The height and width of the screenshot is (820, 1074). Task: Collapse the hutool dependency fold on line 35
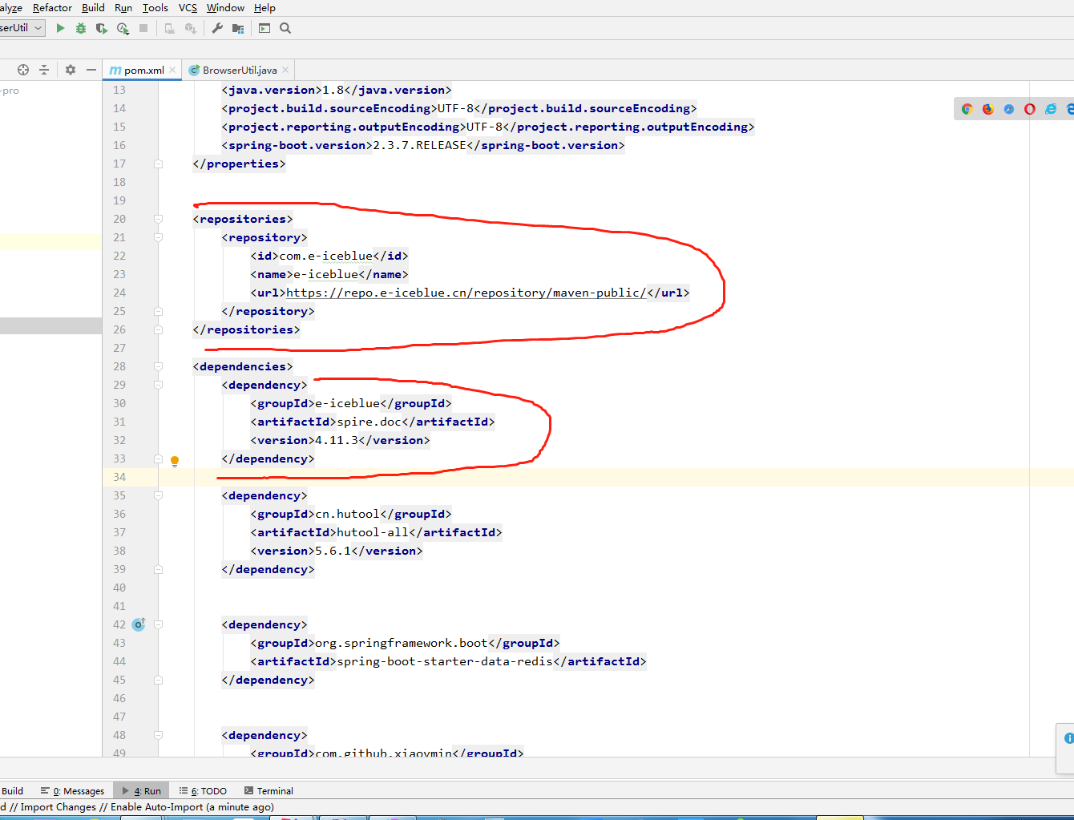click(x=158, y=495)
